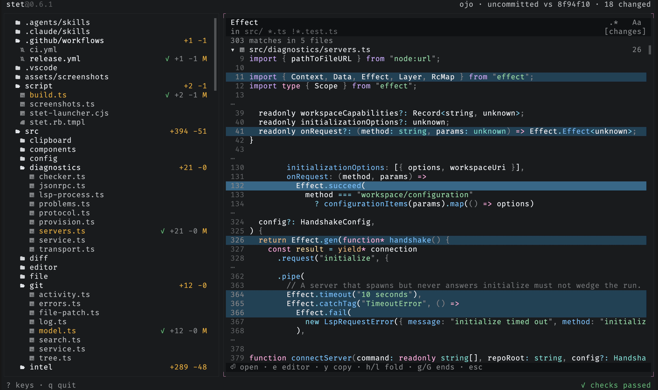Click the .claude/skills folder icon

(18, 32)
